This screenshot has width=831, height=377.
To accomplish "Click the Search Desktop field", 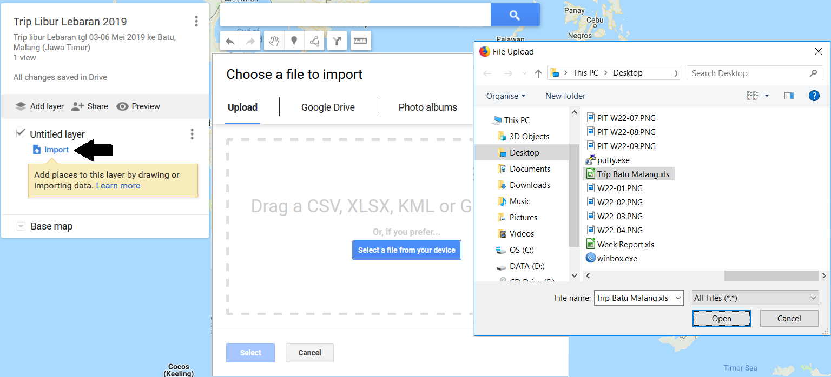I will tap(754, 73).
